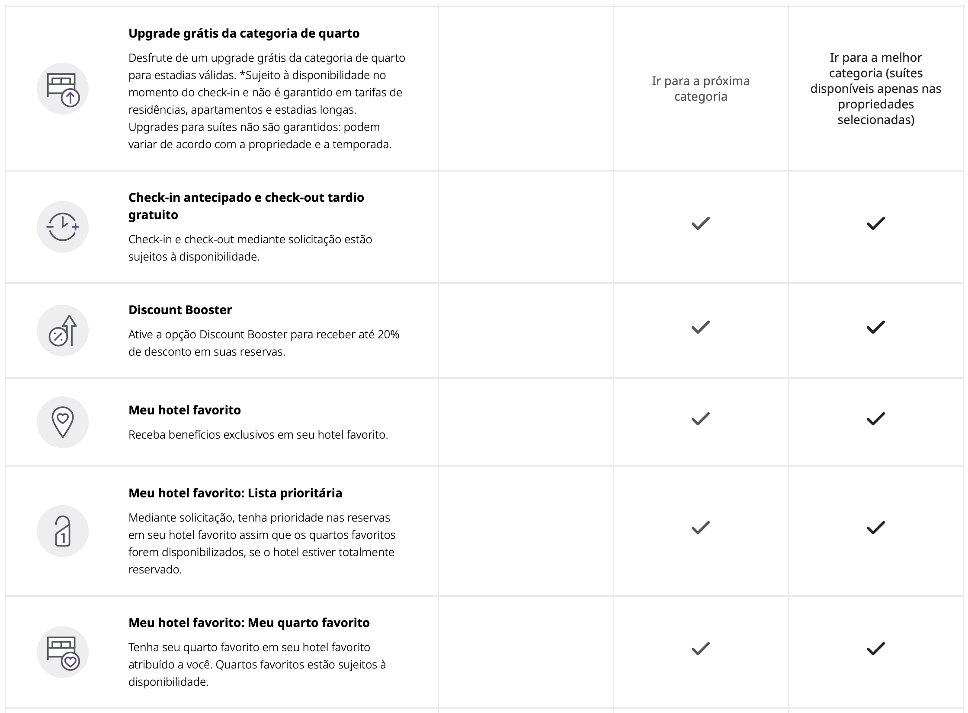Select the 'Discount Booster' heading
This screenshot has width=968, height=713.
[x=180, y=310]
